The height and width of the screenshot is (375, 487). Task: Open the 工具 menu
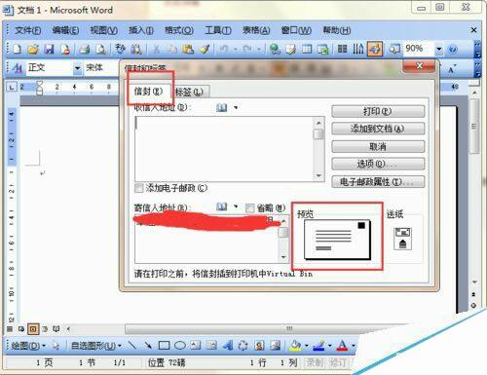pyautogui.click(x=218, y=30)
